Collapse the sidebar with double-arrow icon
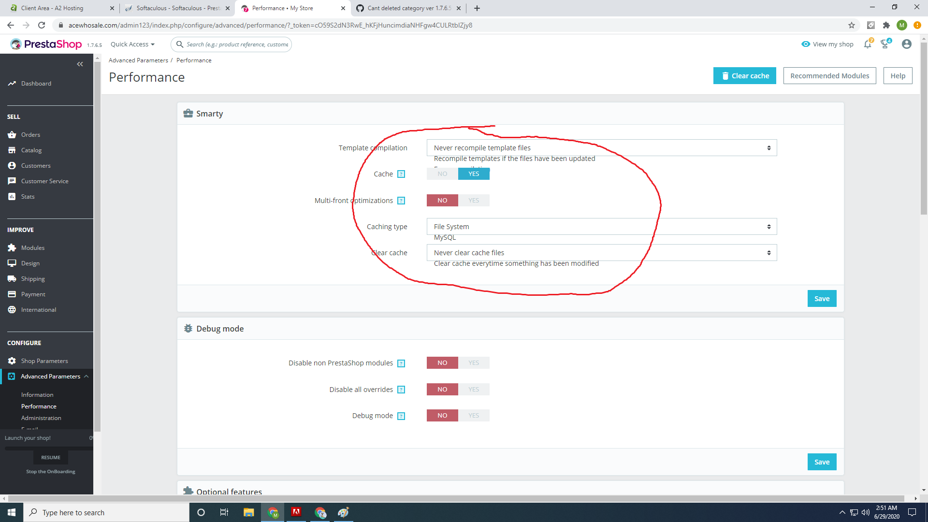The width and height of the screenshot is (928, 522). click(x=80, y=64)
